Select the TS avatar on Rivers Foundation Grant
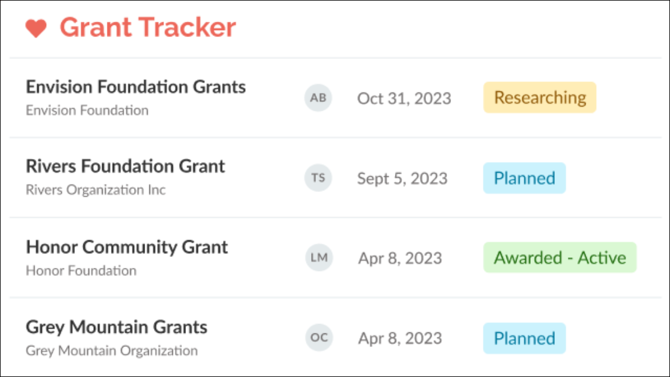This screenshot has height=377, width=670. pos(318,178)
